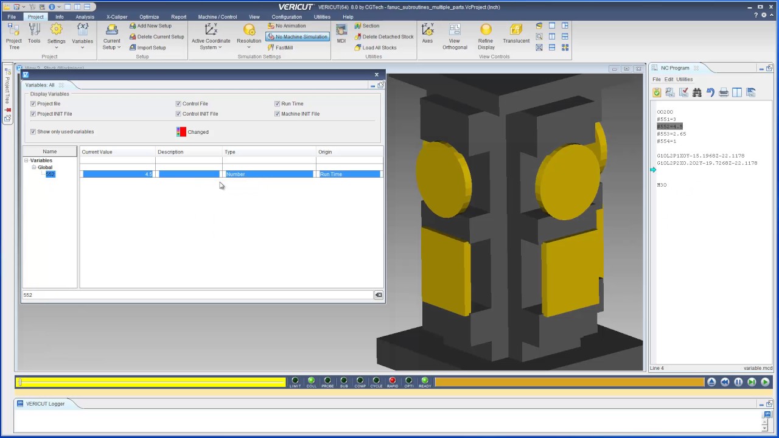This screenshot has width=779, height=438.
Task: Click the binoculars find icon in NC Program
Action: [x=697, y=92]
